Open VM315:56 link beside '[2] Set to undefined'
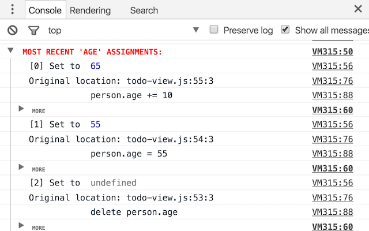Viewport: 369px width, 231px height. point(333,183)
